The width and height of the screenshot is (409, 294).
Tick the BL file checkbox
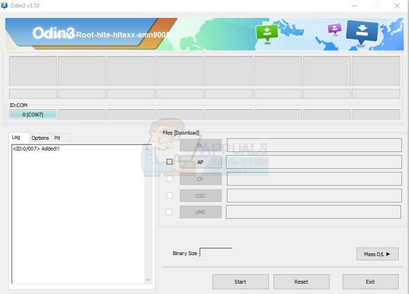point(170,145)
